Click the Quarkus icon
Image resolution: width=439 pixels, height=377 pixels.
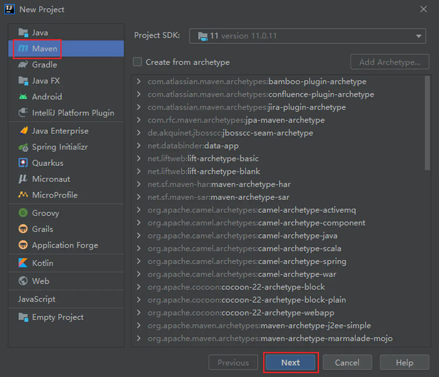(x=23, y=163)
